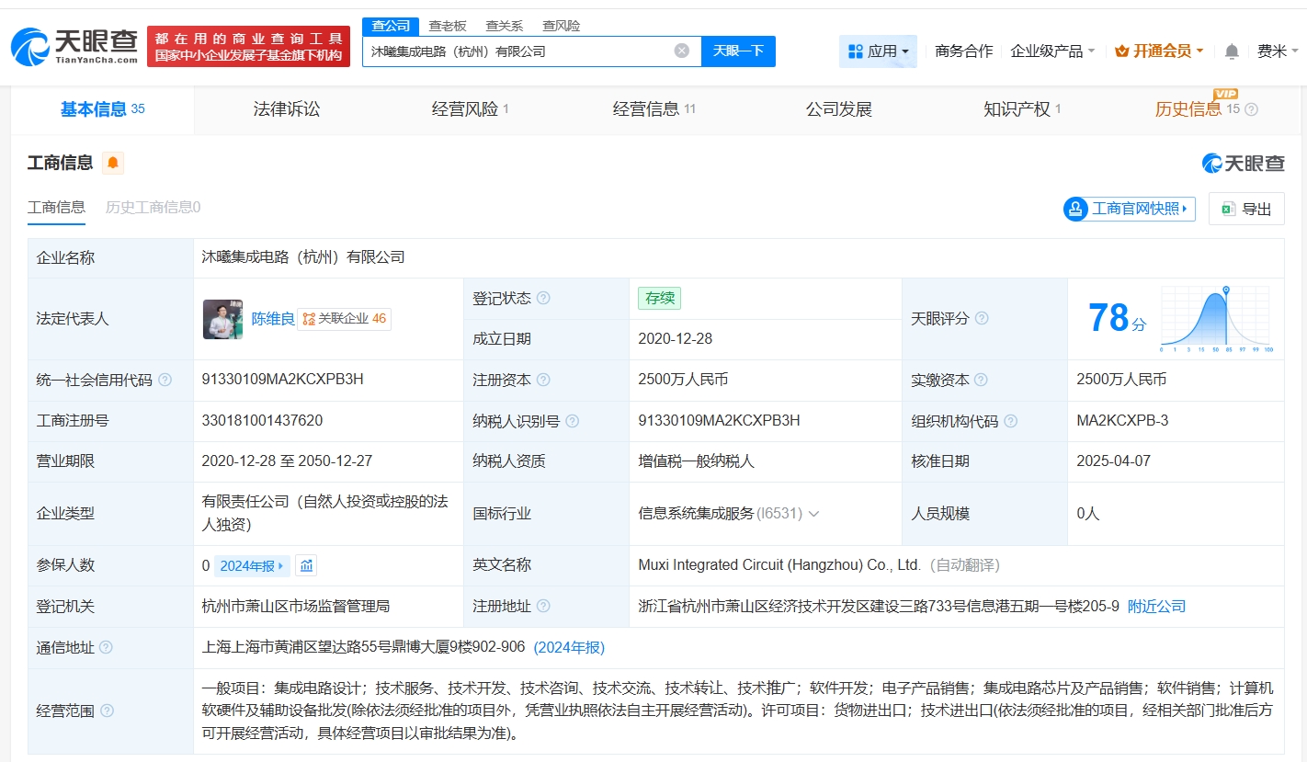Image resolution: width=1307 pixels, height=762 pixels.
Task: Click help icon next to 天眼评分
Action: [x=982, y=318]
